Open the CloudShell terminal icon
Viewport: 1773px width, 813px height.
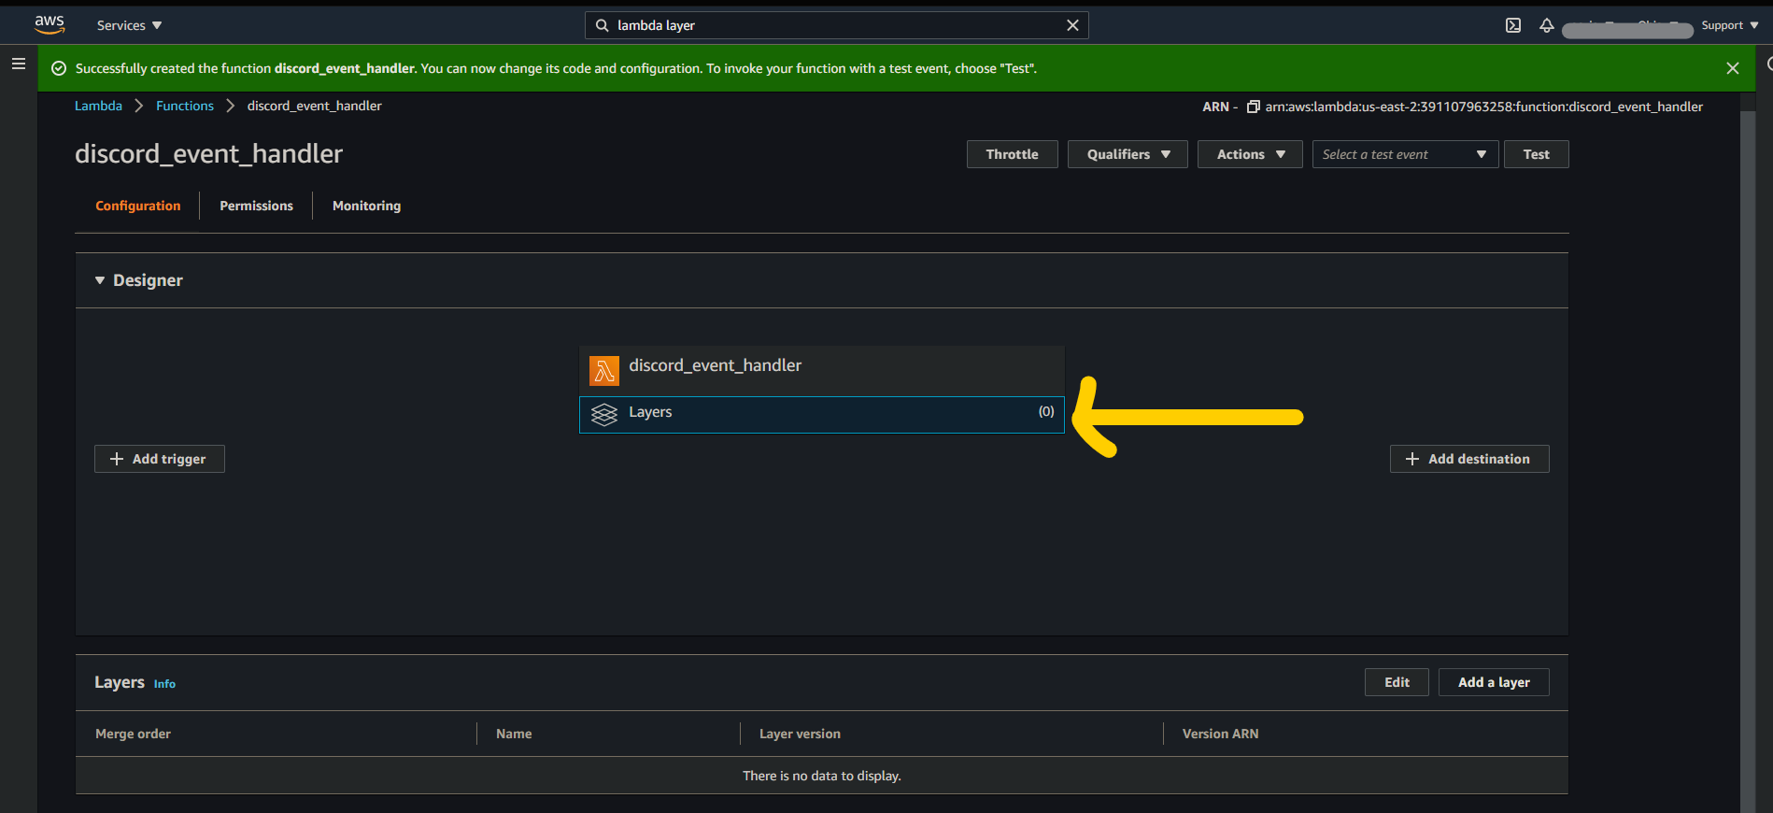1513,25
